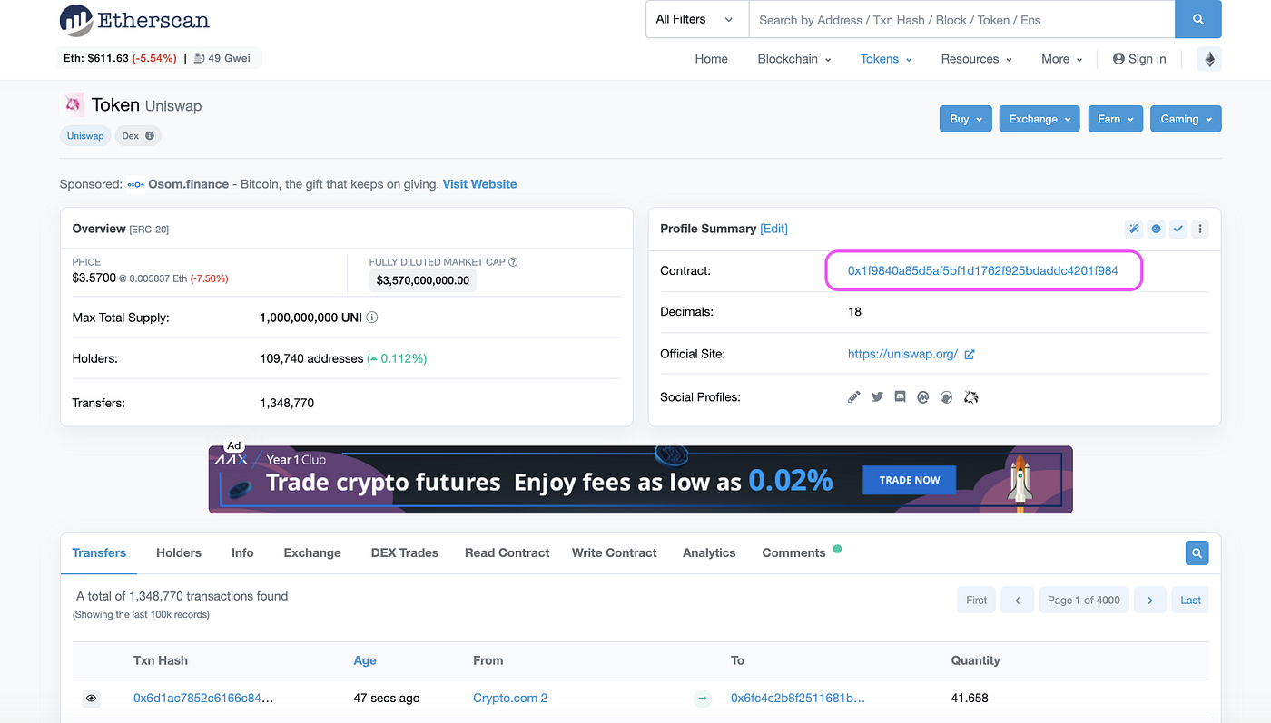Click the Etherscan logo
Image resolution: width=1271 pixels, height=723 pixels.
pos(134,20)
